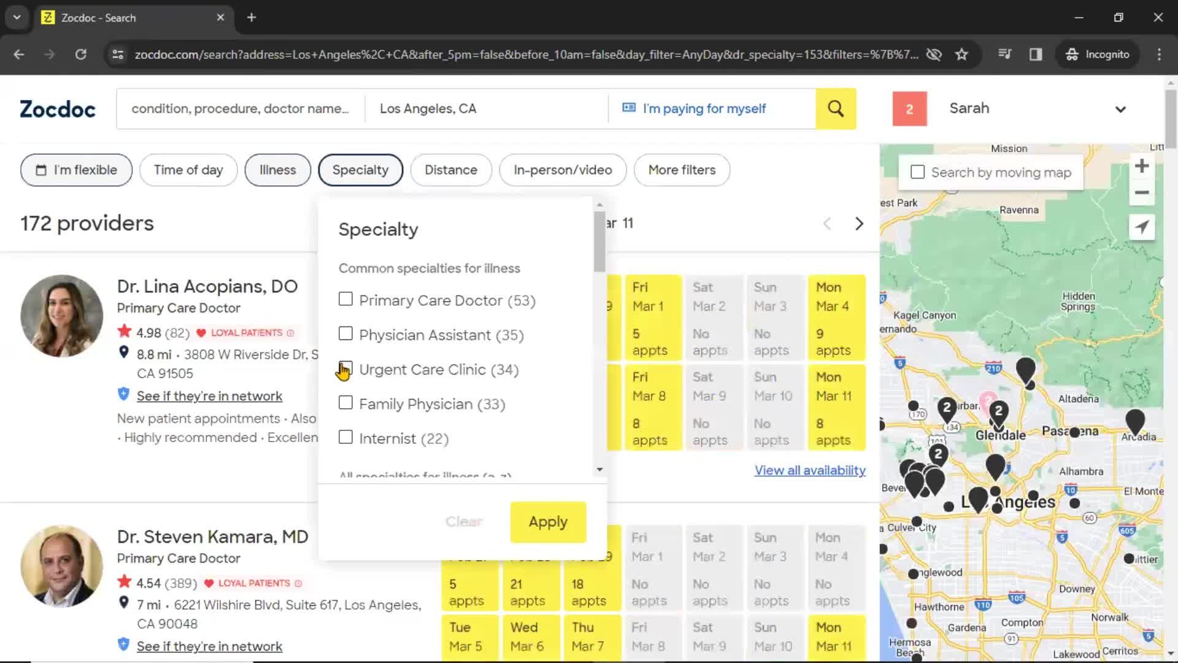Click map pin marked 2 near Glendale
Image resolution: width=1178 pixels, height=663 pixels.
tap(998, 414)
